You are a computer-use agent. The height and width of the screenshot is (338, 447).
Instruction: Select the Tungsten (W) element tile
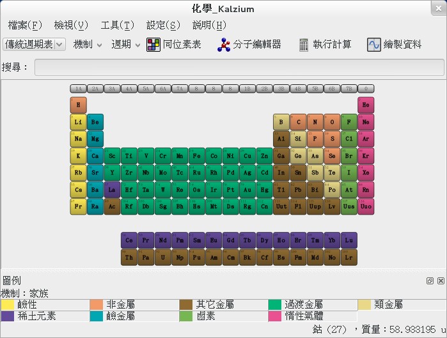coord(163,190)
